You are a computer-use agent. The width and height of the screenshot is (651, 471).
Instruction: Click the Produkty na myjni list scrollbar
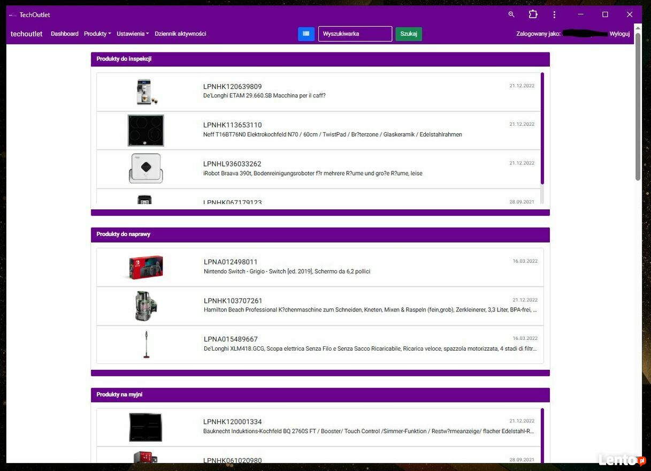point(542,436)
